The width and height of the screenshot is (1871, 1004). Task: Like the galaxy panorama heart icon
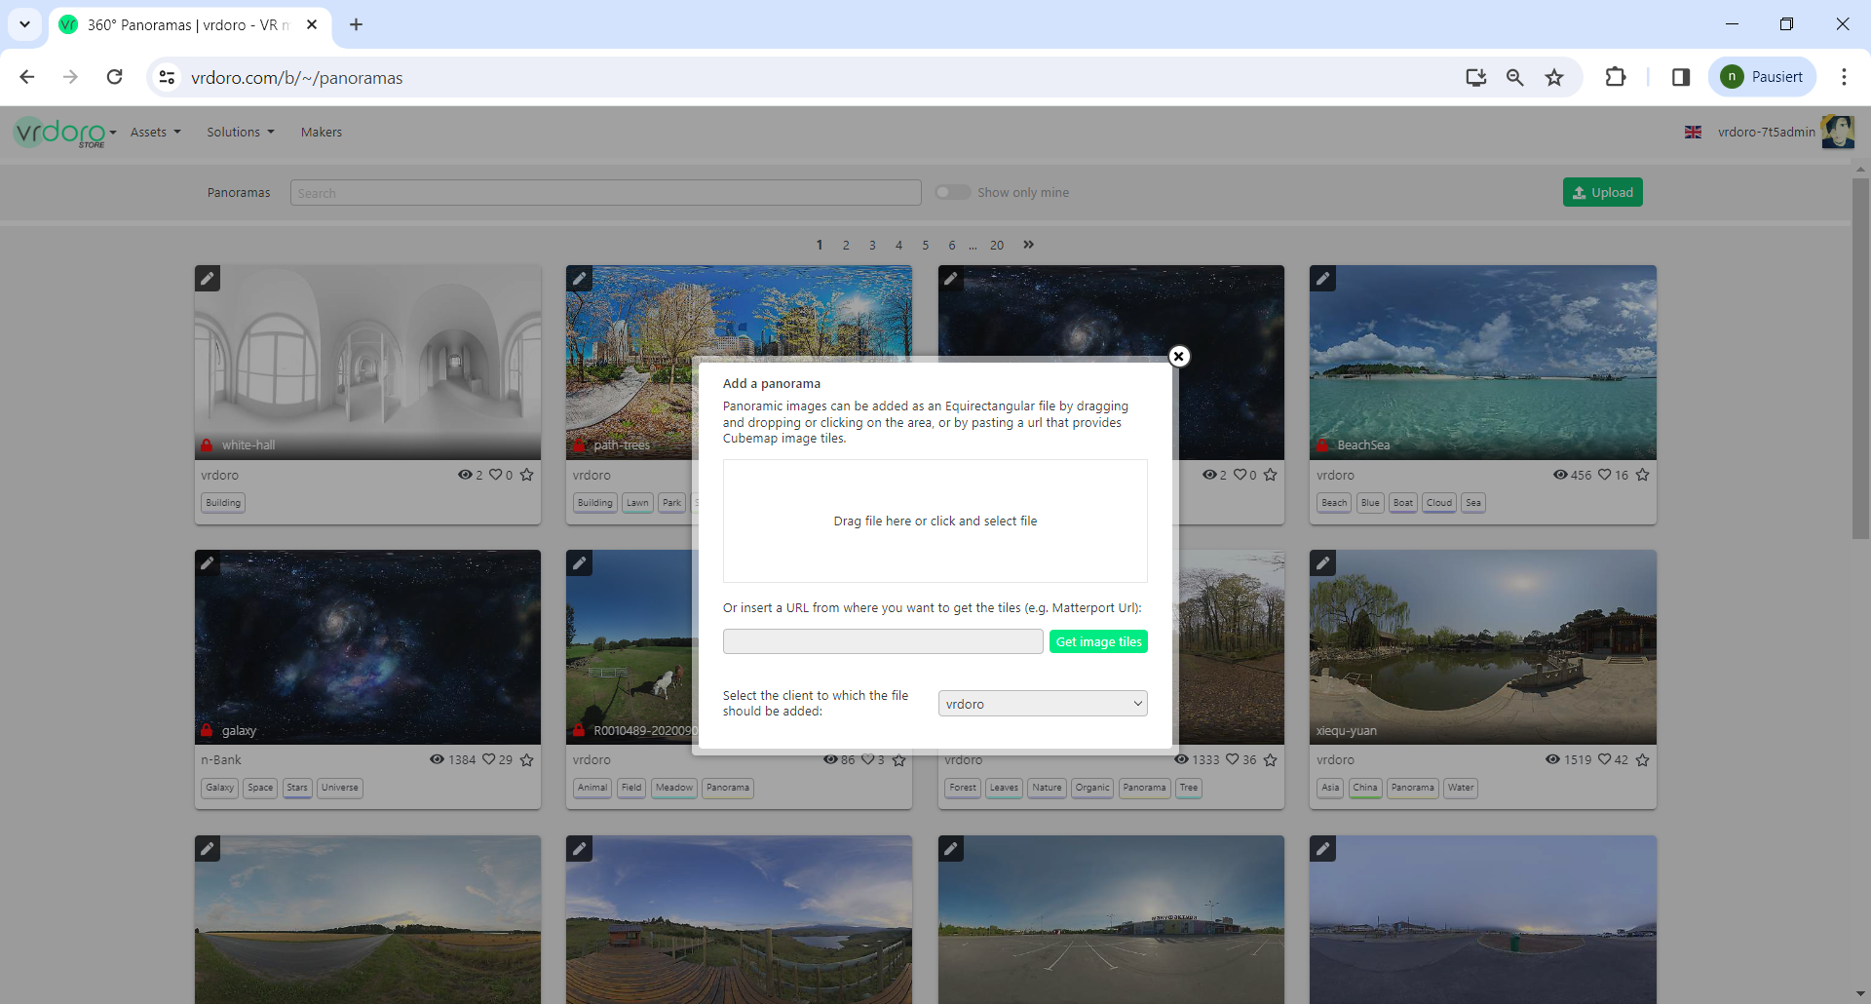(x=489, y=759)
